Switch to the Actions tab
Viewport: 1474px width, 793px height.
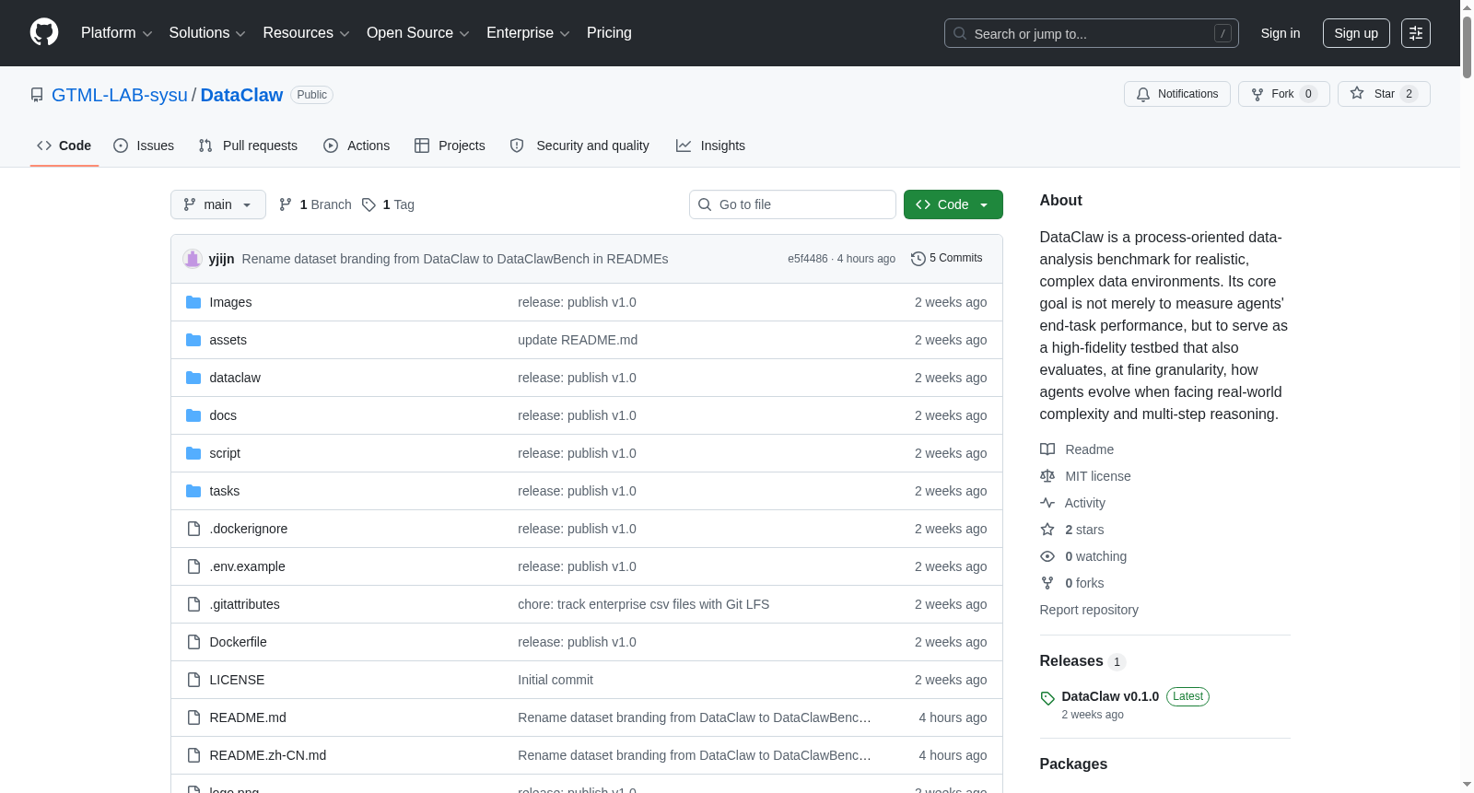click(x=357, y=146)
